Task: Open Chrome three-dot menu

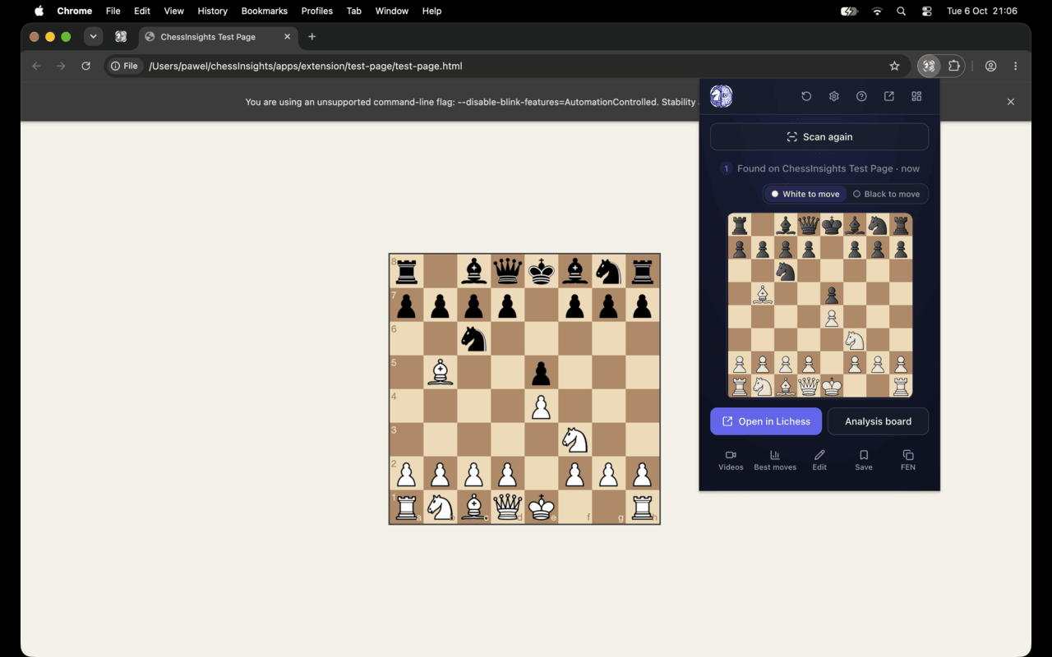Action: pos(1016,66)
